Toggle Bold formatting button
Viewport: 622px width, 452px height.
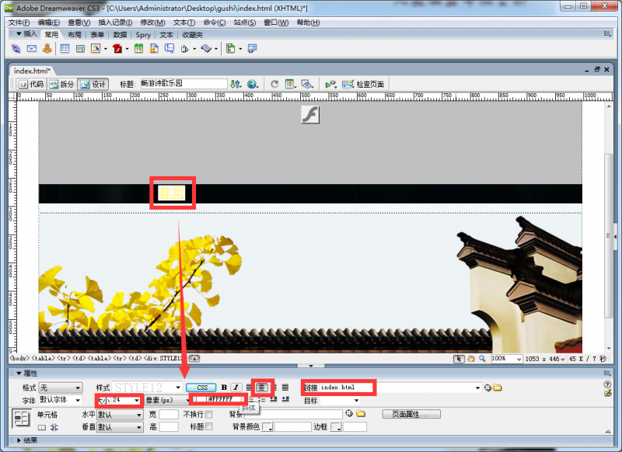(x=224, y=388)
